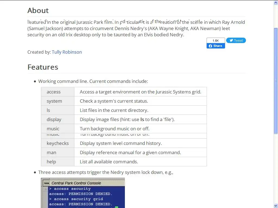The height and width of the screenshot is (208, 278).
Task: Click the 'display' command cell
Action: [58, 119]
